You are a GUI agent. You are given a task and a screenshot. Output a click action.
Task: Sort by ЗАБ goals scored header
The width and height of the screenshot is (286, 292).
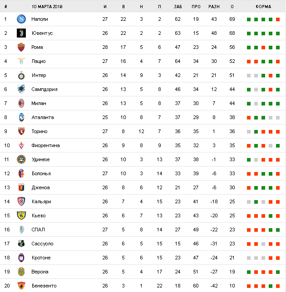point(178,7)
